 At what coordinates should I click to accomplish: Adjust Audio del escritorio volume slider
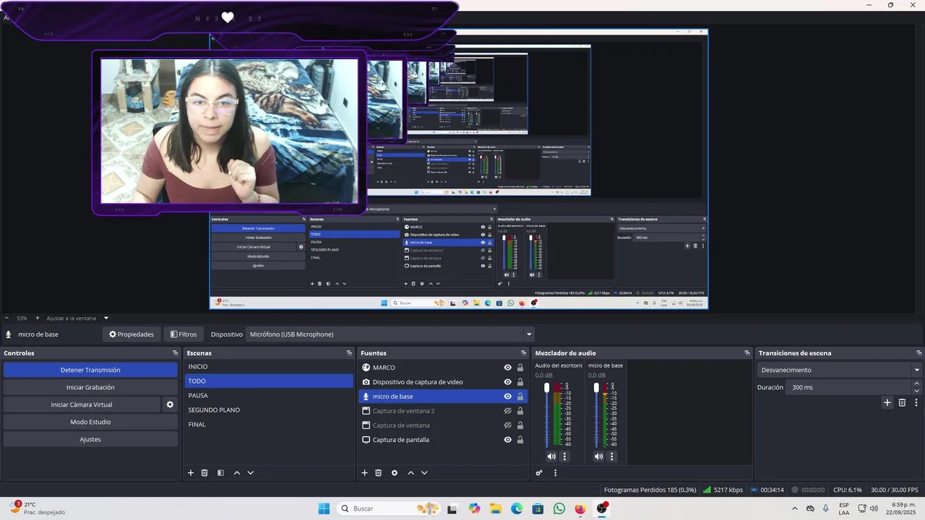pos(547,415)
